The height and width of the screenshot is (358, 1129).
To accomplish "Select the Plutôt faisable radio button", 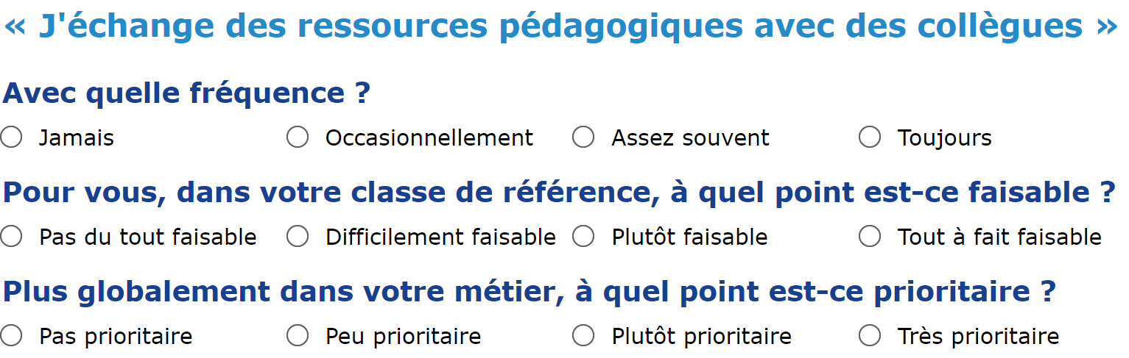I will (x=583, y=236).
